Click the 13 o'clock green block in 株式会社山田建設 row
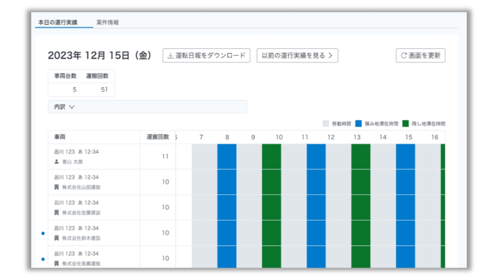This screenshot has width=498, height=280. 360,182
